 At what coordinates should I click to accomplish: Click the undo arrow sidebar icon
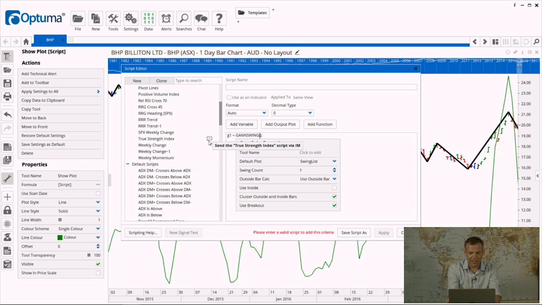[7, 115]
